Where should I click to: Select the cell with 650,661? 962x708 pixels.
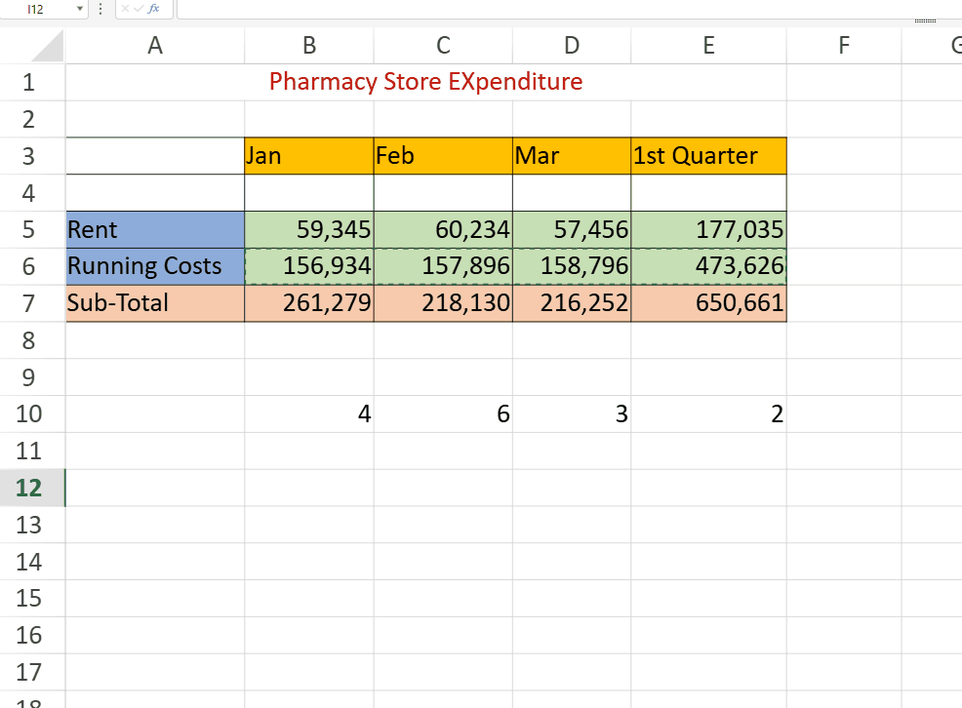coord(708,303)
